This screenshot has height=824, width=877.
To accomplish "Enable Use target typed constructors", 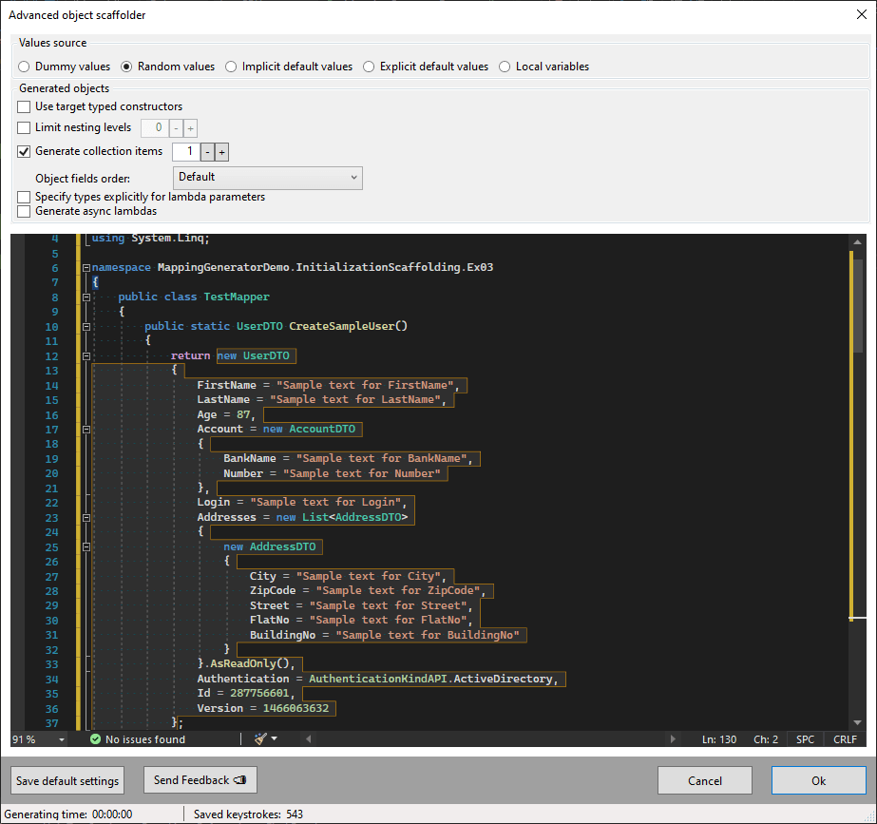I will 23,106.
